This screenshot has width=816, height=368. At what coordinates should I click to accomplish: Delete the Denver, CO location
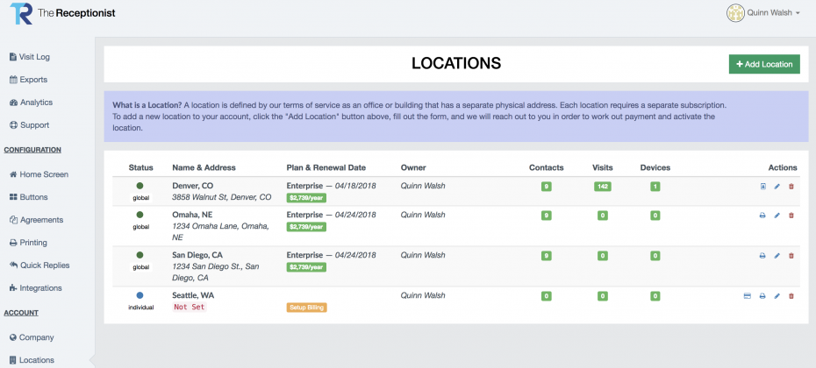pos(791,186)
